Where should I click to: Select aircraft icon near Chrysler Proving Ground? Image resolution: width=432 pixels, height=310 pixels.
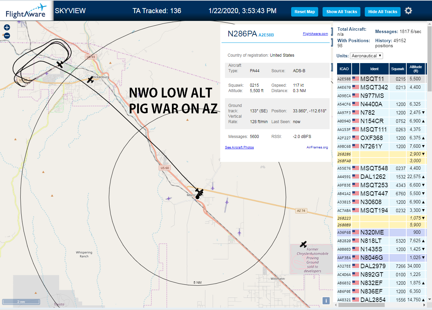click(x=303, y=244)
